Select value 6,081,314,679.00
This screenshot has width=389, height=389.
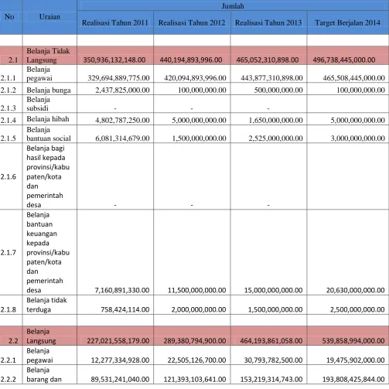point(122,138)
